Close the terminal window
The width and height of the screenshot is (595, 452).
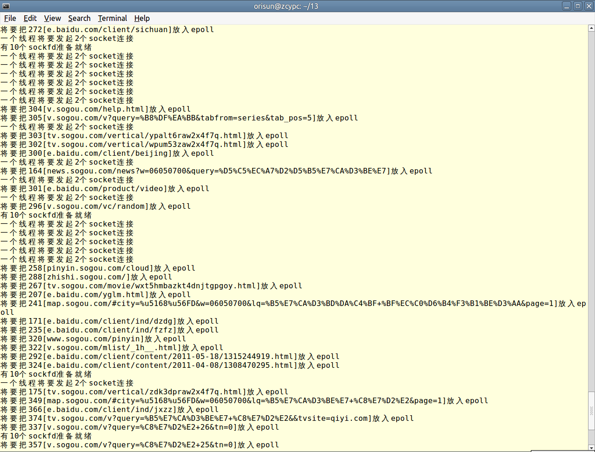point(588,6)
